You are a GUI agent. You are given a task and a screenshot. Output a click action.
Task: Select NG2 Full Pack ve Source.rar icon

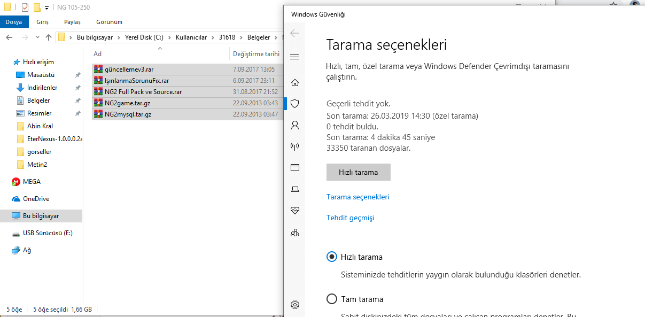98,92
